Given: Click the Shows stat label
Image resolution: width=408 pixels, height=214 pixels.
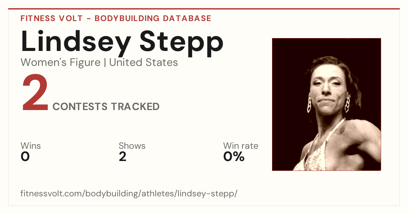Looking at the screenshot, I should tap(132, 146).
